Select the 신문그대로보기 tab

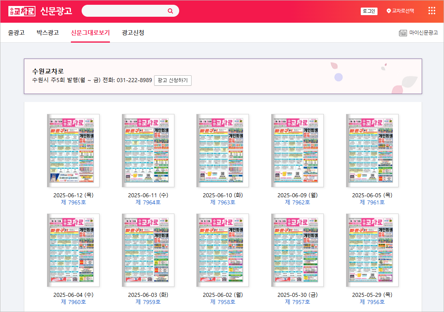coord(90,33)
